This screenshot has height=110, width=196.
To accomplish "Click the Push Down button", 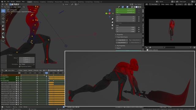I will click(x=52, y=71).
